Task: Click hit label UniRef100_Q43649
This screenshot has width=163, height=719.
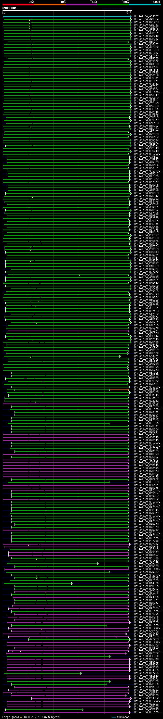Action: pyautogui.click(x=146, y=95)
